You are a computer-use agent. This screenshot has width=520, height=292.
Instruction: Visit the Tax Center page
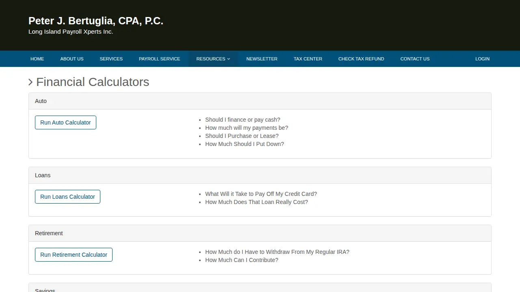click(x=308, y=59)
